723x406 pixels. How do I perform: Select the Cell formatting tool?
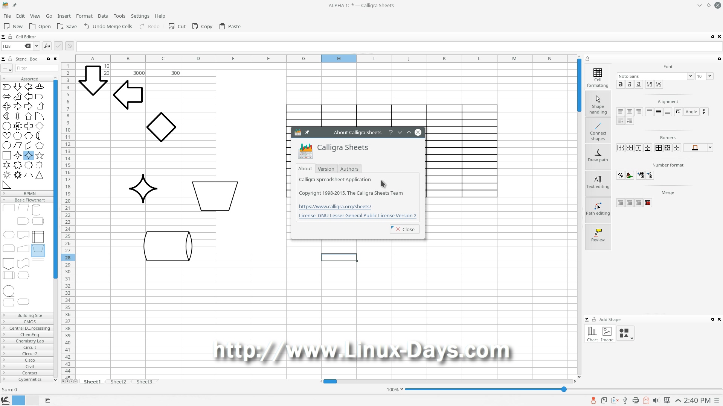tap(598, 77)
